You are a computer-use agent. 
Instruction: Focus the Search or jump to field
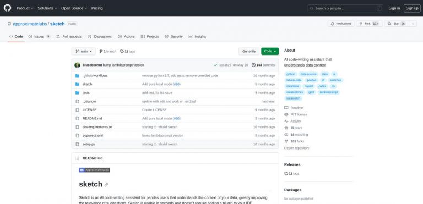pos(345,8)
